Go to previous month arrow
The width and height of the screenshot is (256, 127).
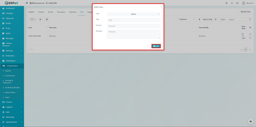(199, 19)
